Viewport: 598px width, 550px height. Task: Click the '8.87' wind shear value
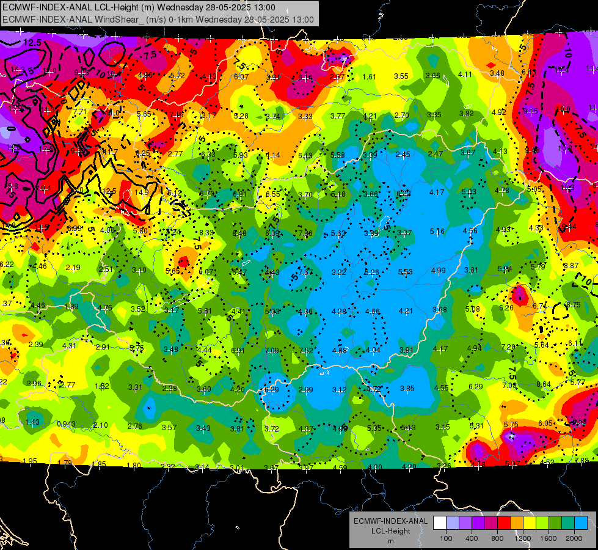[x=571, y=265]
